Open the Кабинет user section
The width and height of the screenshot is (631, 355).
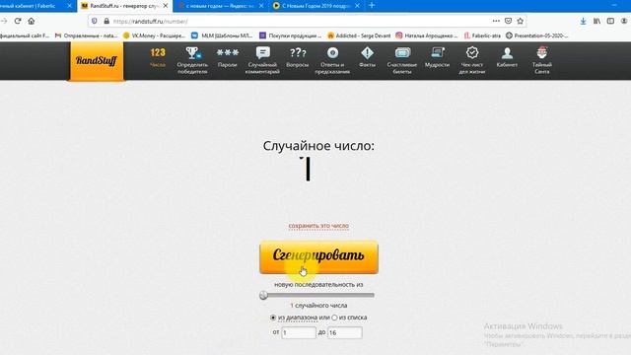click(507, 57)
